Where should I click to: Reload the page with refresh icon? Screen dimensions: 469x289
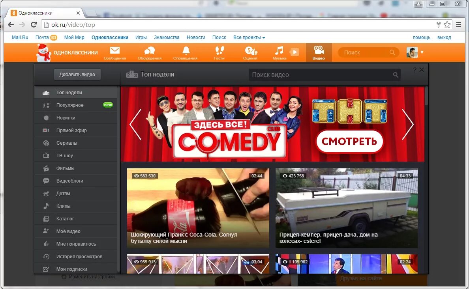pos(34,25)
